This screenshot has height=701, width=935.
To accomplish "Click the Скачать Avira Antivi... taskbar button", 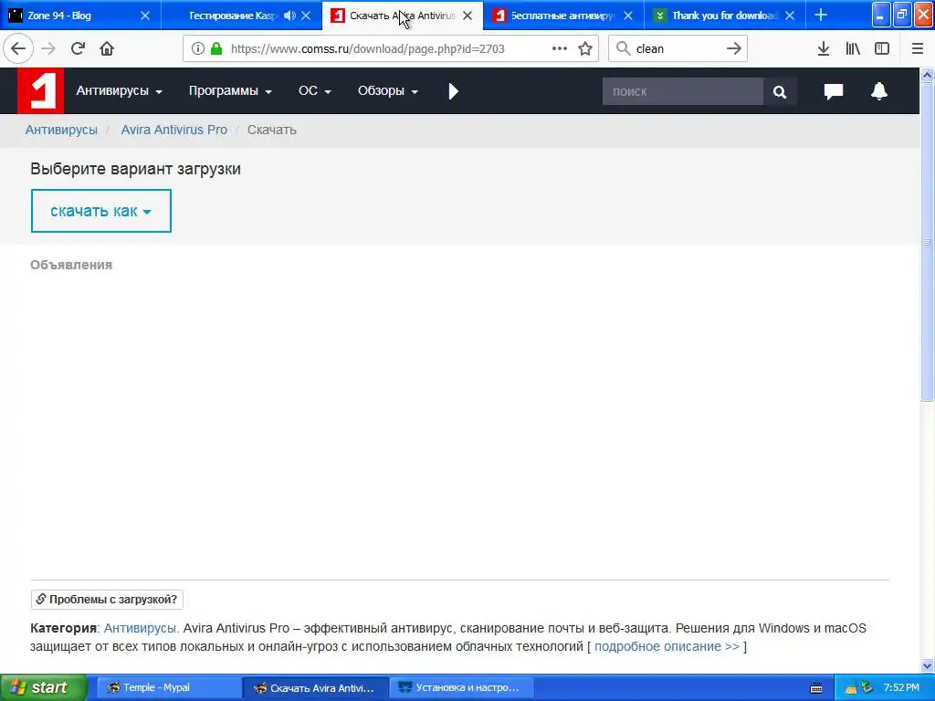I will pyautogui.click(x=315, y=688).
